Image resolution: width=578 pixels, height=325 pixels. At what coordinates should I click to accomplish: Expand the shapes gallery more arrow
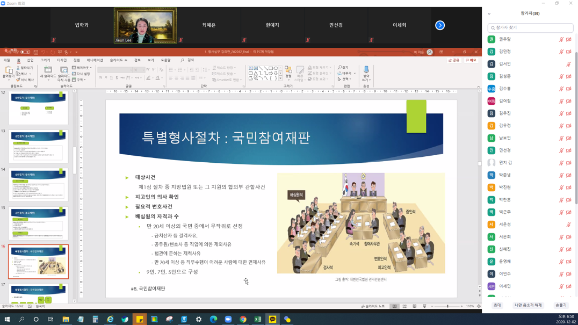pyautogui.click(x=280, y=78)
